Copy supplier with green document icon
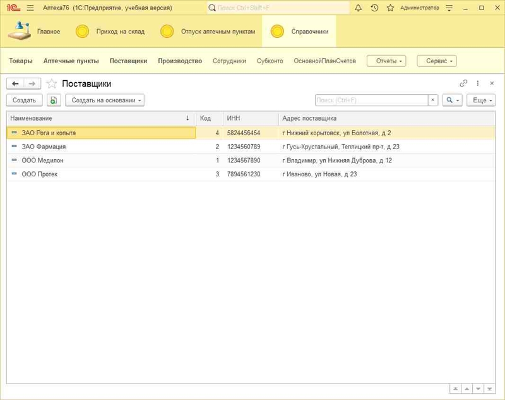 pos(54,100)
